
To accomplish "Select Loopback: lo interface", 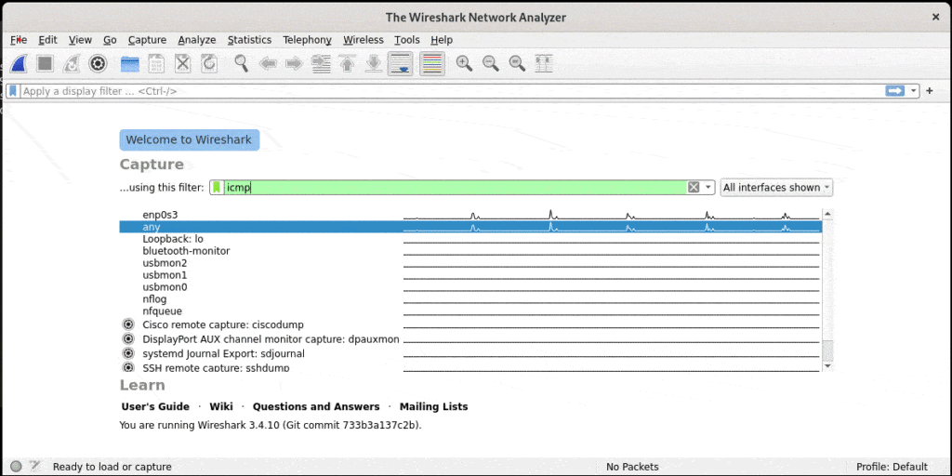I will [x=469, y=239].
